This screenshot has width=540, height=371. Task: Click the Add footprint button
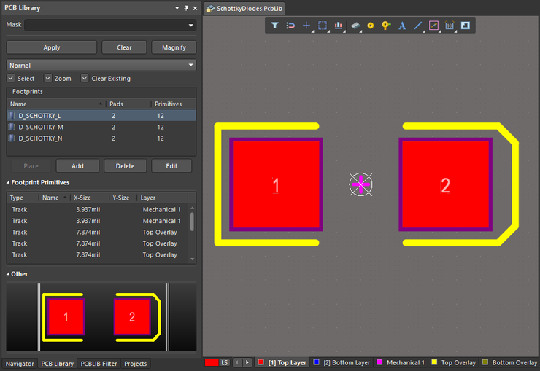click(x=77, y=166)
